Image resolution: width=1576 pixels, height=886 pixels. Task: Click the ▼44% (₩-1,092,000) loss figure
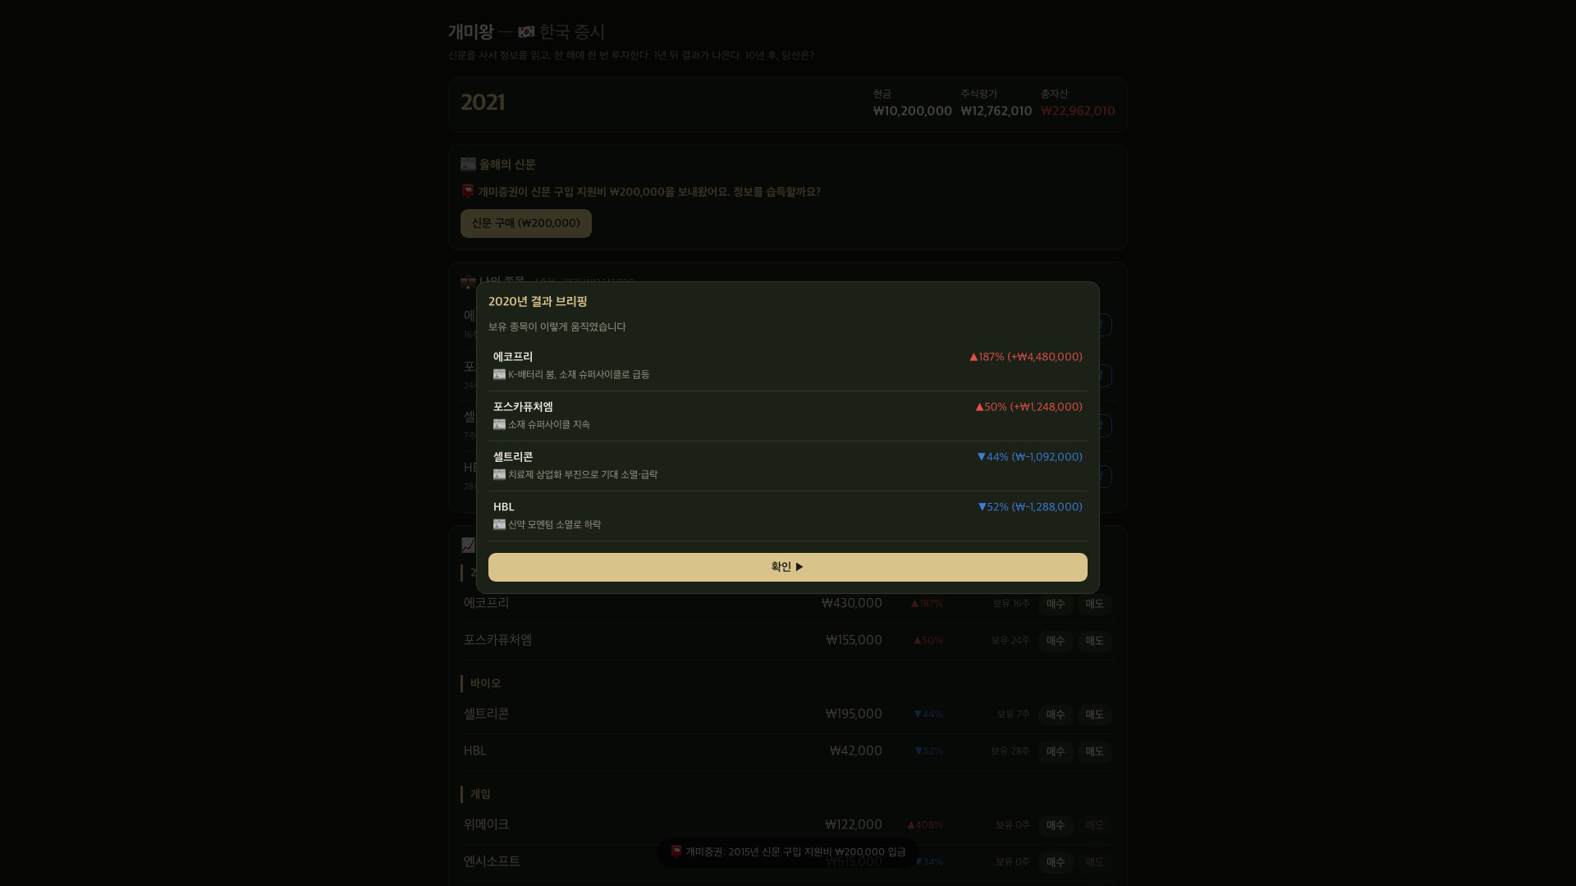(1029, 457)
